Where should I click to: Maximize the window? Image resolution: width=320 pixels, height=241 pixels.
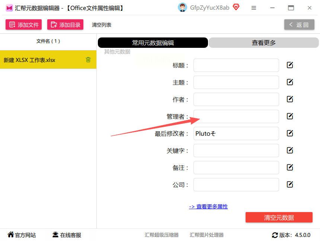point(291,8)
